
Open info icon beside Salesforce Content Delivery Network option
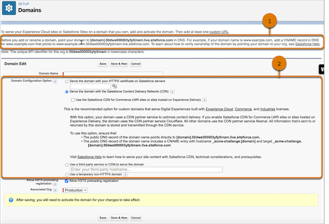[x=172, y=91]
